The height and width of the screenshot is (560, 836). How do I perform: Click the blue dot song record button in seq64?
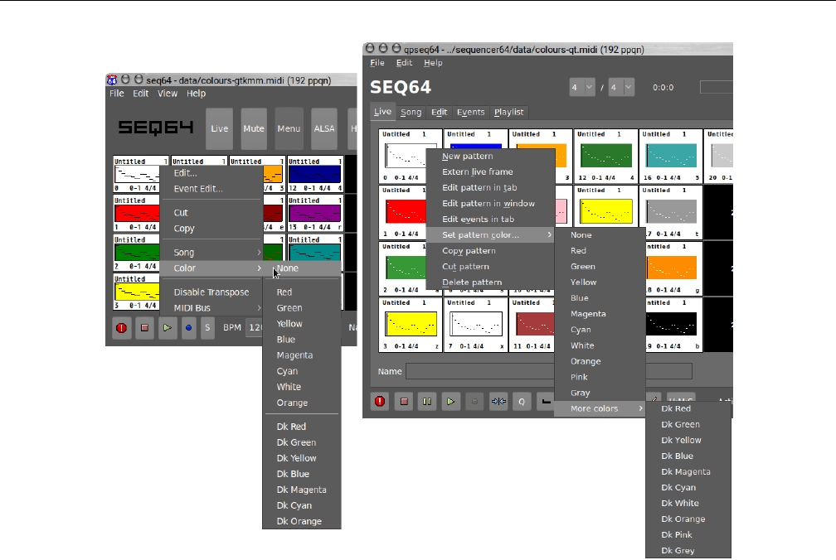click(189, 328)
